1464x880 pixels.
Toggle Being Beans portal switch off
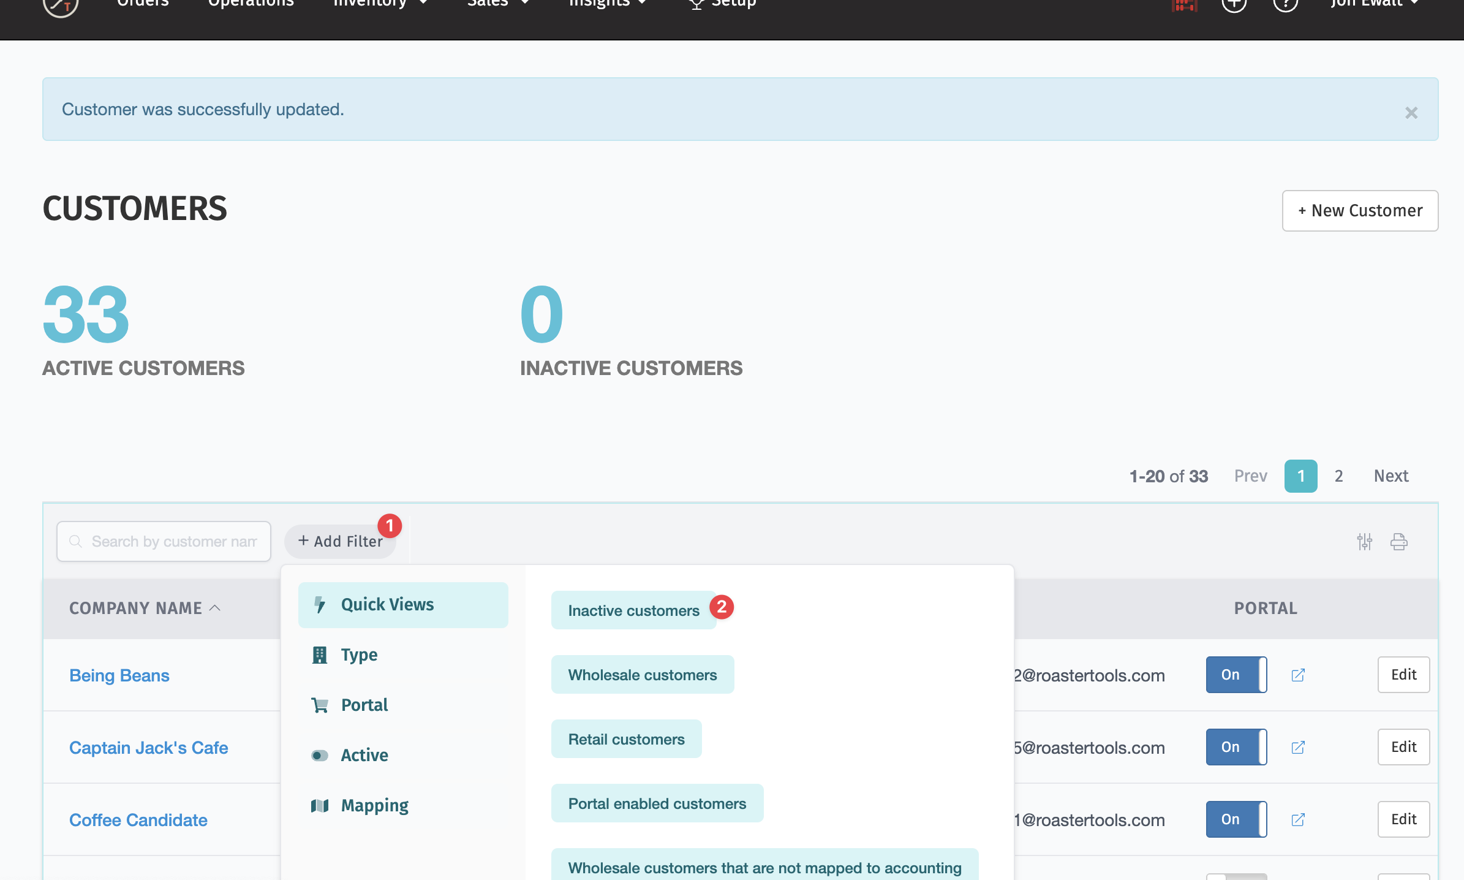tap(1236, 675)
